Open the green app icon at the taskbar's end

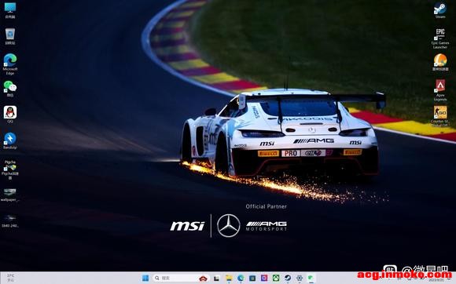click(x=311, y=279)
